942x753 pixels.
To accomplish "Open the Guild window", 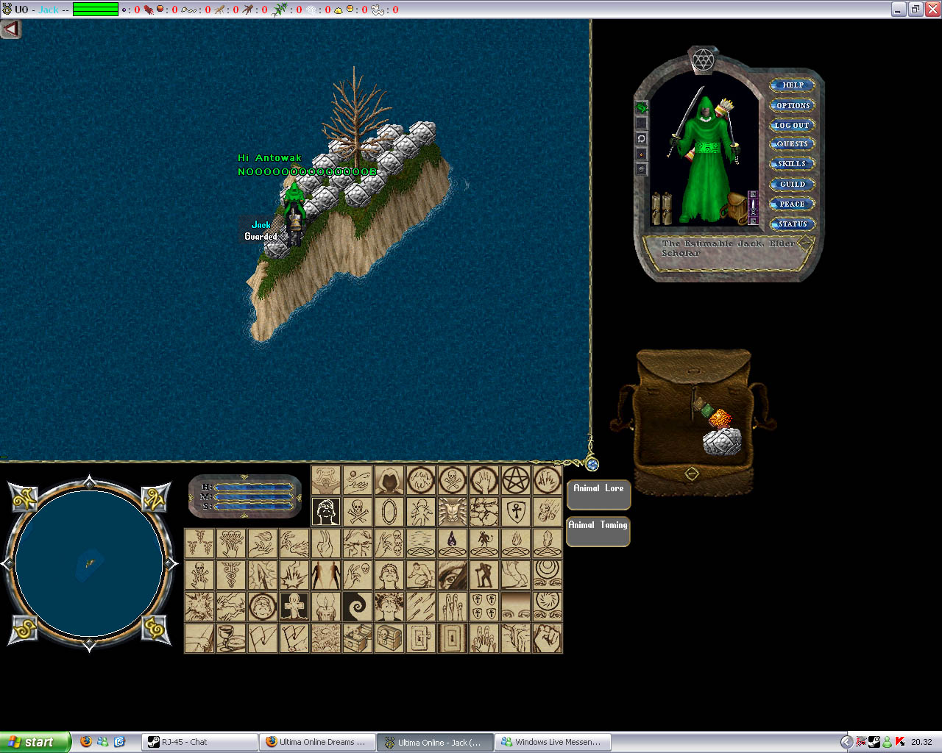I will click(x=793, y=184).
